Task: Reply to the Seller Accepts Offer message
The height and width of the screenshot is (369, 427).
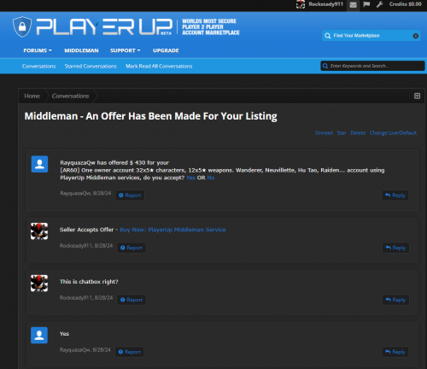Action: [395, 248]
